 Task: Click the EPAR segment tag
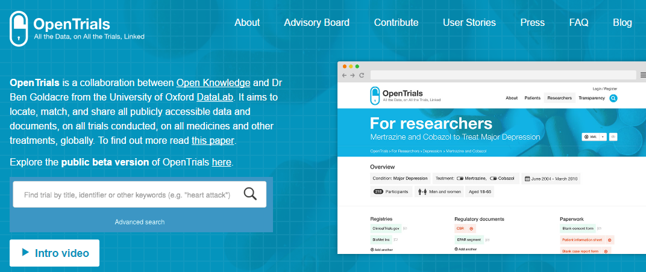(x=468, y=239)
